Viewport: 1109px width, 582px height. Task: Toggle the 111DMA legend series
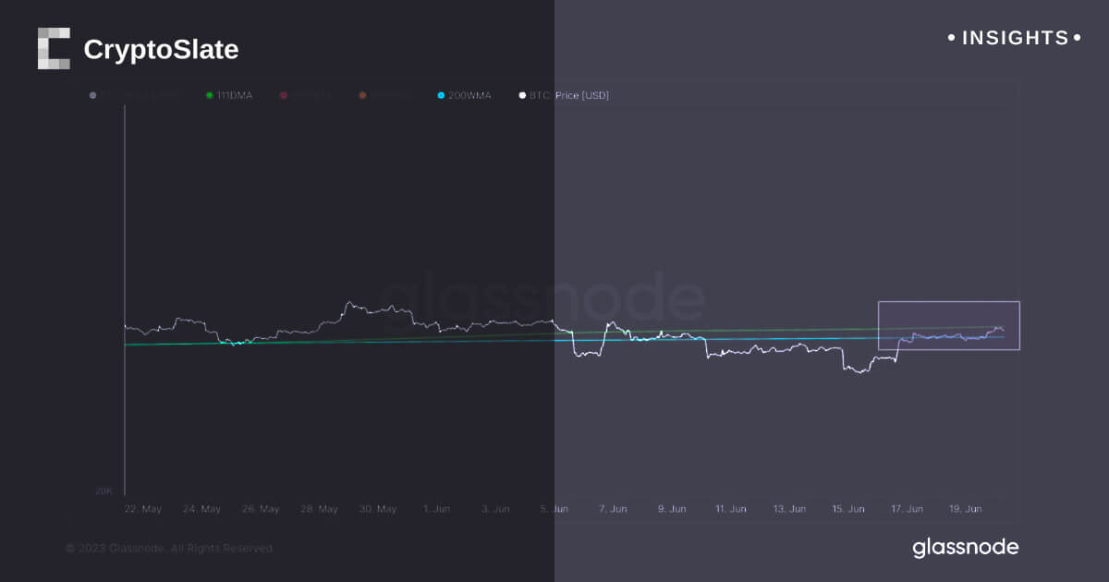234,95
